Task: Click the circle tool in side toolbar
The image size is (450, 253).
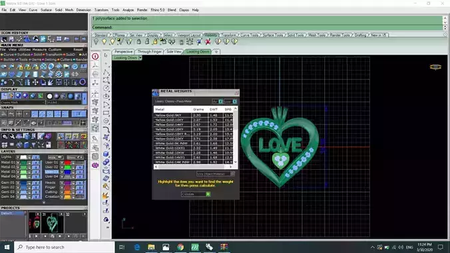Action: [106, 88]
